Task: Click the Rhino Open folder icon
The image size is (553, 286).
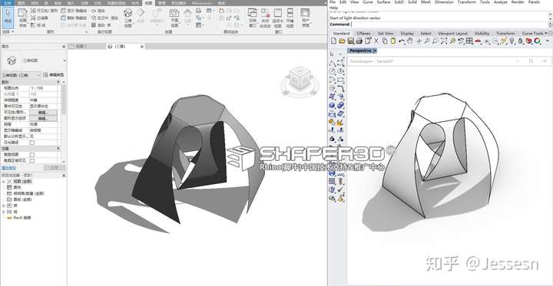Action: point(342,41)
